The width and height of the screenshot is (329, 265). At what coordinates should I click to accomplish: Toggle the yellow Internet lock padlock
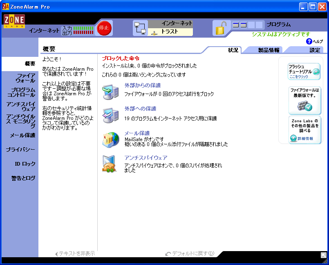point(222,28)
